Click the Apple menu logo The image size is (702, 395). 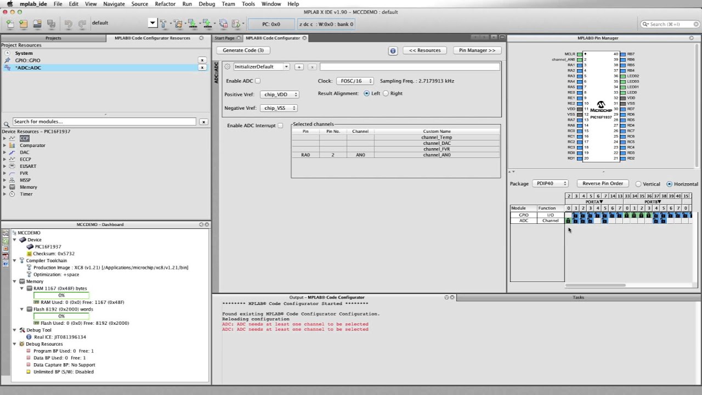pos(9,4)
